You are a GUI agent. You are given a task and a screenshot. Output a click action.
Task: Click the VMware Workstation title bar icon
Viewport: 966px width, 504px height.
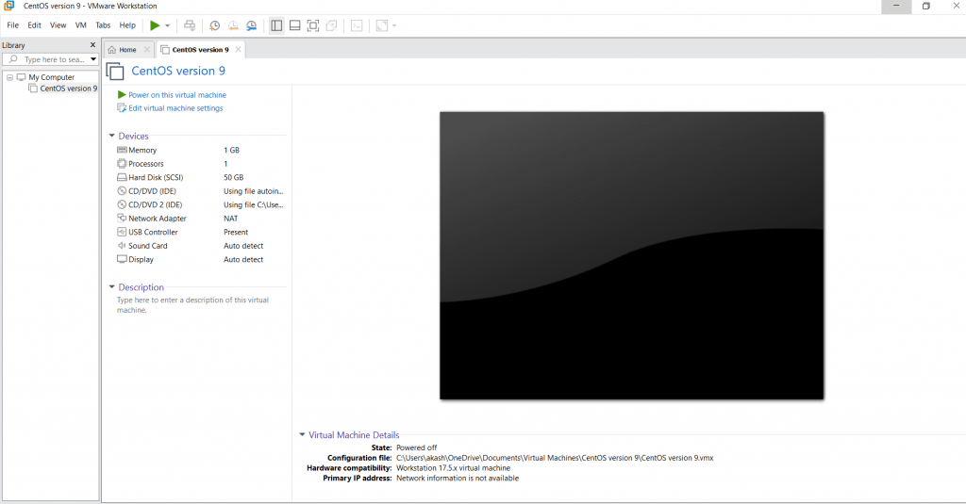(9, 6)
